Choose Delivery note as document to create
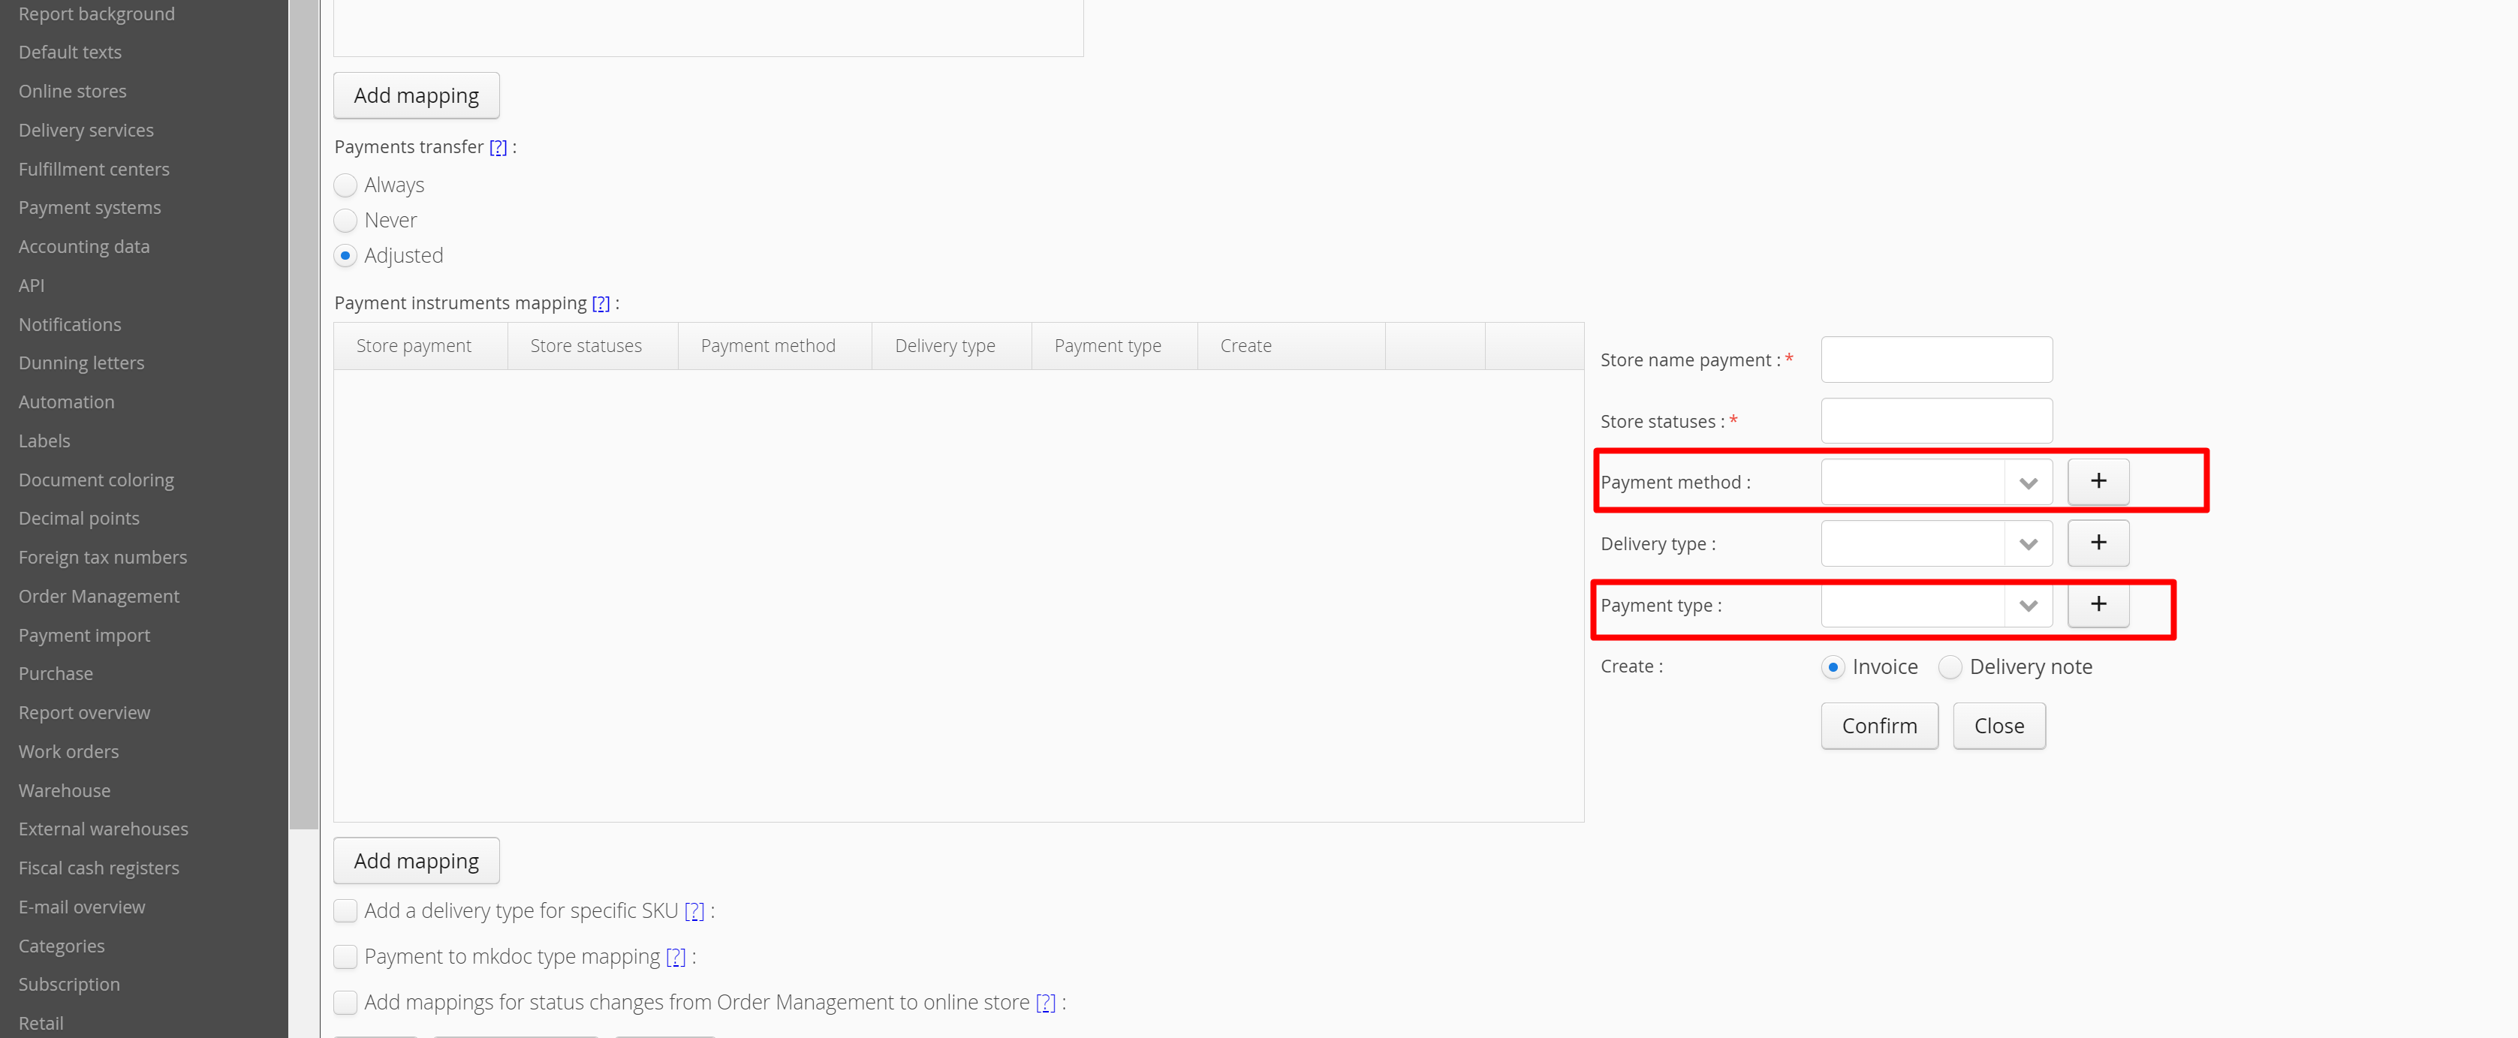Viewport: 2518px width, 1038px height. 1949,666
